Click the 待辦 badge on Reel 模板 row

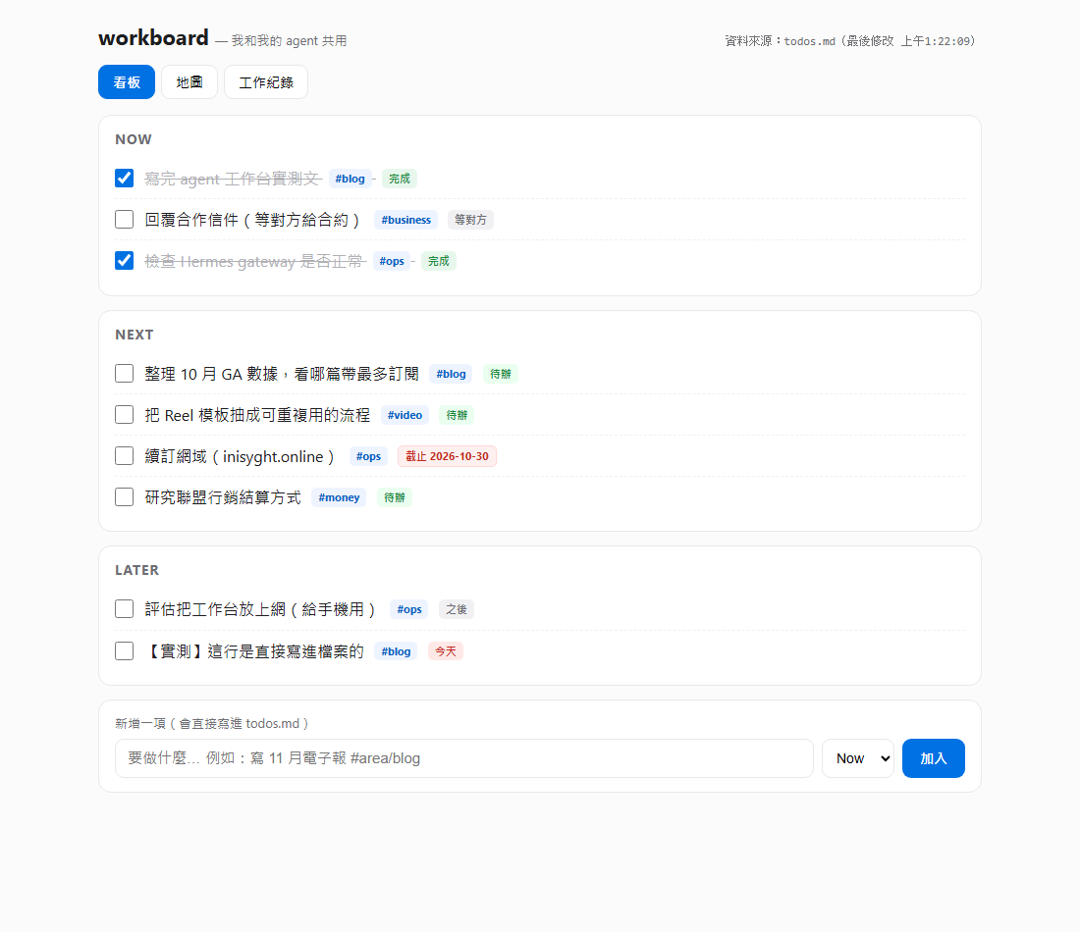[457, 416]
